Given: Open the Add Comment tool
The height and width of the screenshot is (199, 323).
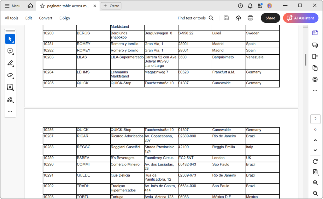Looking at the screenshot, I should point(10,51).
